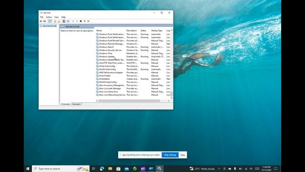Open the File menu

pos(41,17)
